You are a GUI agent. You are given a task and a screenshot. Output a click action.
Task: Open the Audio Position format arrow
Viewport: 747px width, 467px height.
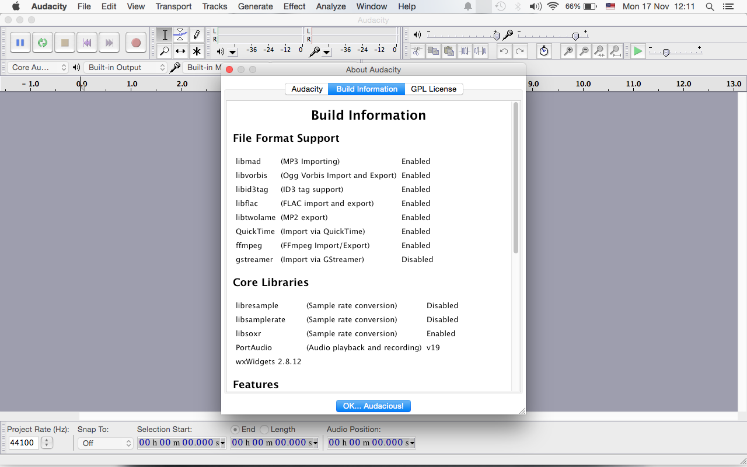click(413, 443)
